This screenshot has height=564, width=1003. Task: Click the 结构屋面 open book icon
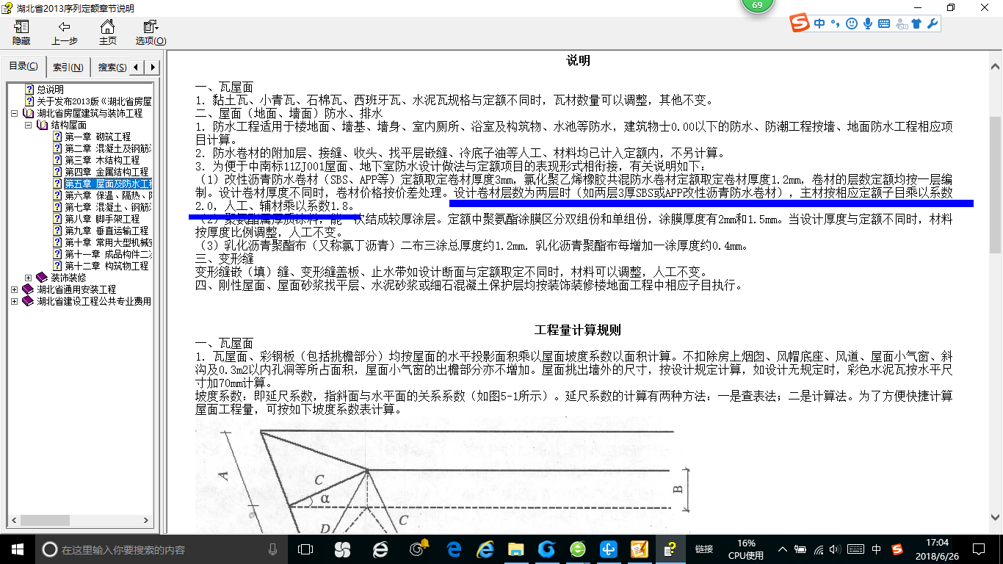[42, 125]
